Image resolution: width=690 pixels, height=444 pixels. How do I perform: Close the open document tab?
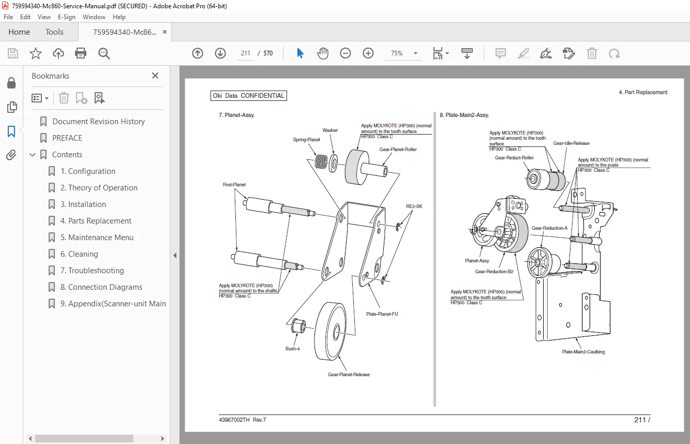[164, 32]
